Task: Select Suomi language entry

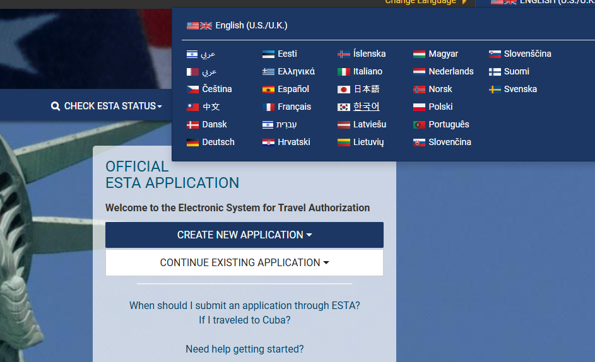Action: [517, 72]
